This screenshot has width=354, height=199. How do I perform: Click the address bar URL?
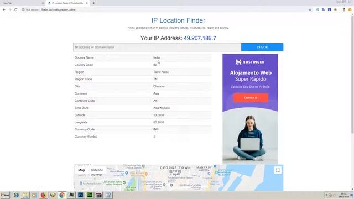(59, 9)
